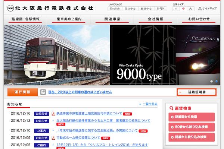This screenshot has height=149, width=224.
Task: Click the 運行情報 orange label
Action: click(22, 92)
